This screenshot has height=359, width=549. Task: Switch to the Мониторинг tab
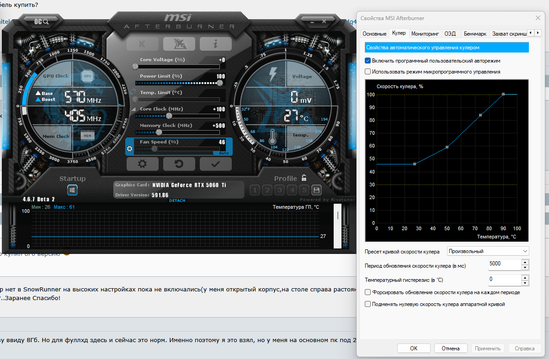coord(425,34)
